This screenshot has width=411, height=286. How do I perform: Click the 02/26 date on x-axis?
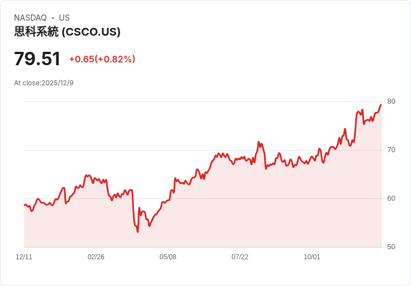point(96,256)
